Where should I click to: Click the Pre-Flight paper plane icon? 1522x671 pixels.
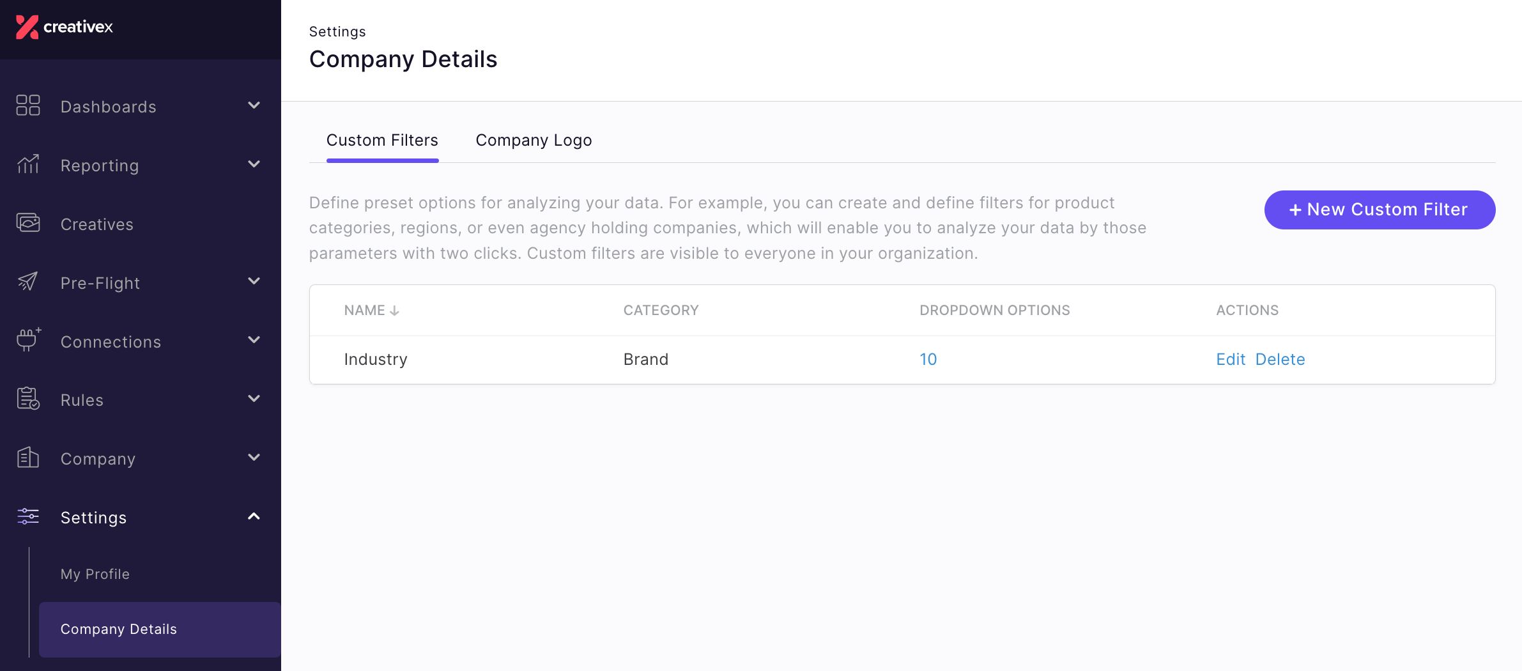pos(28,281)
